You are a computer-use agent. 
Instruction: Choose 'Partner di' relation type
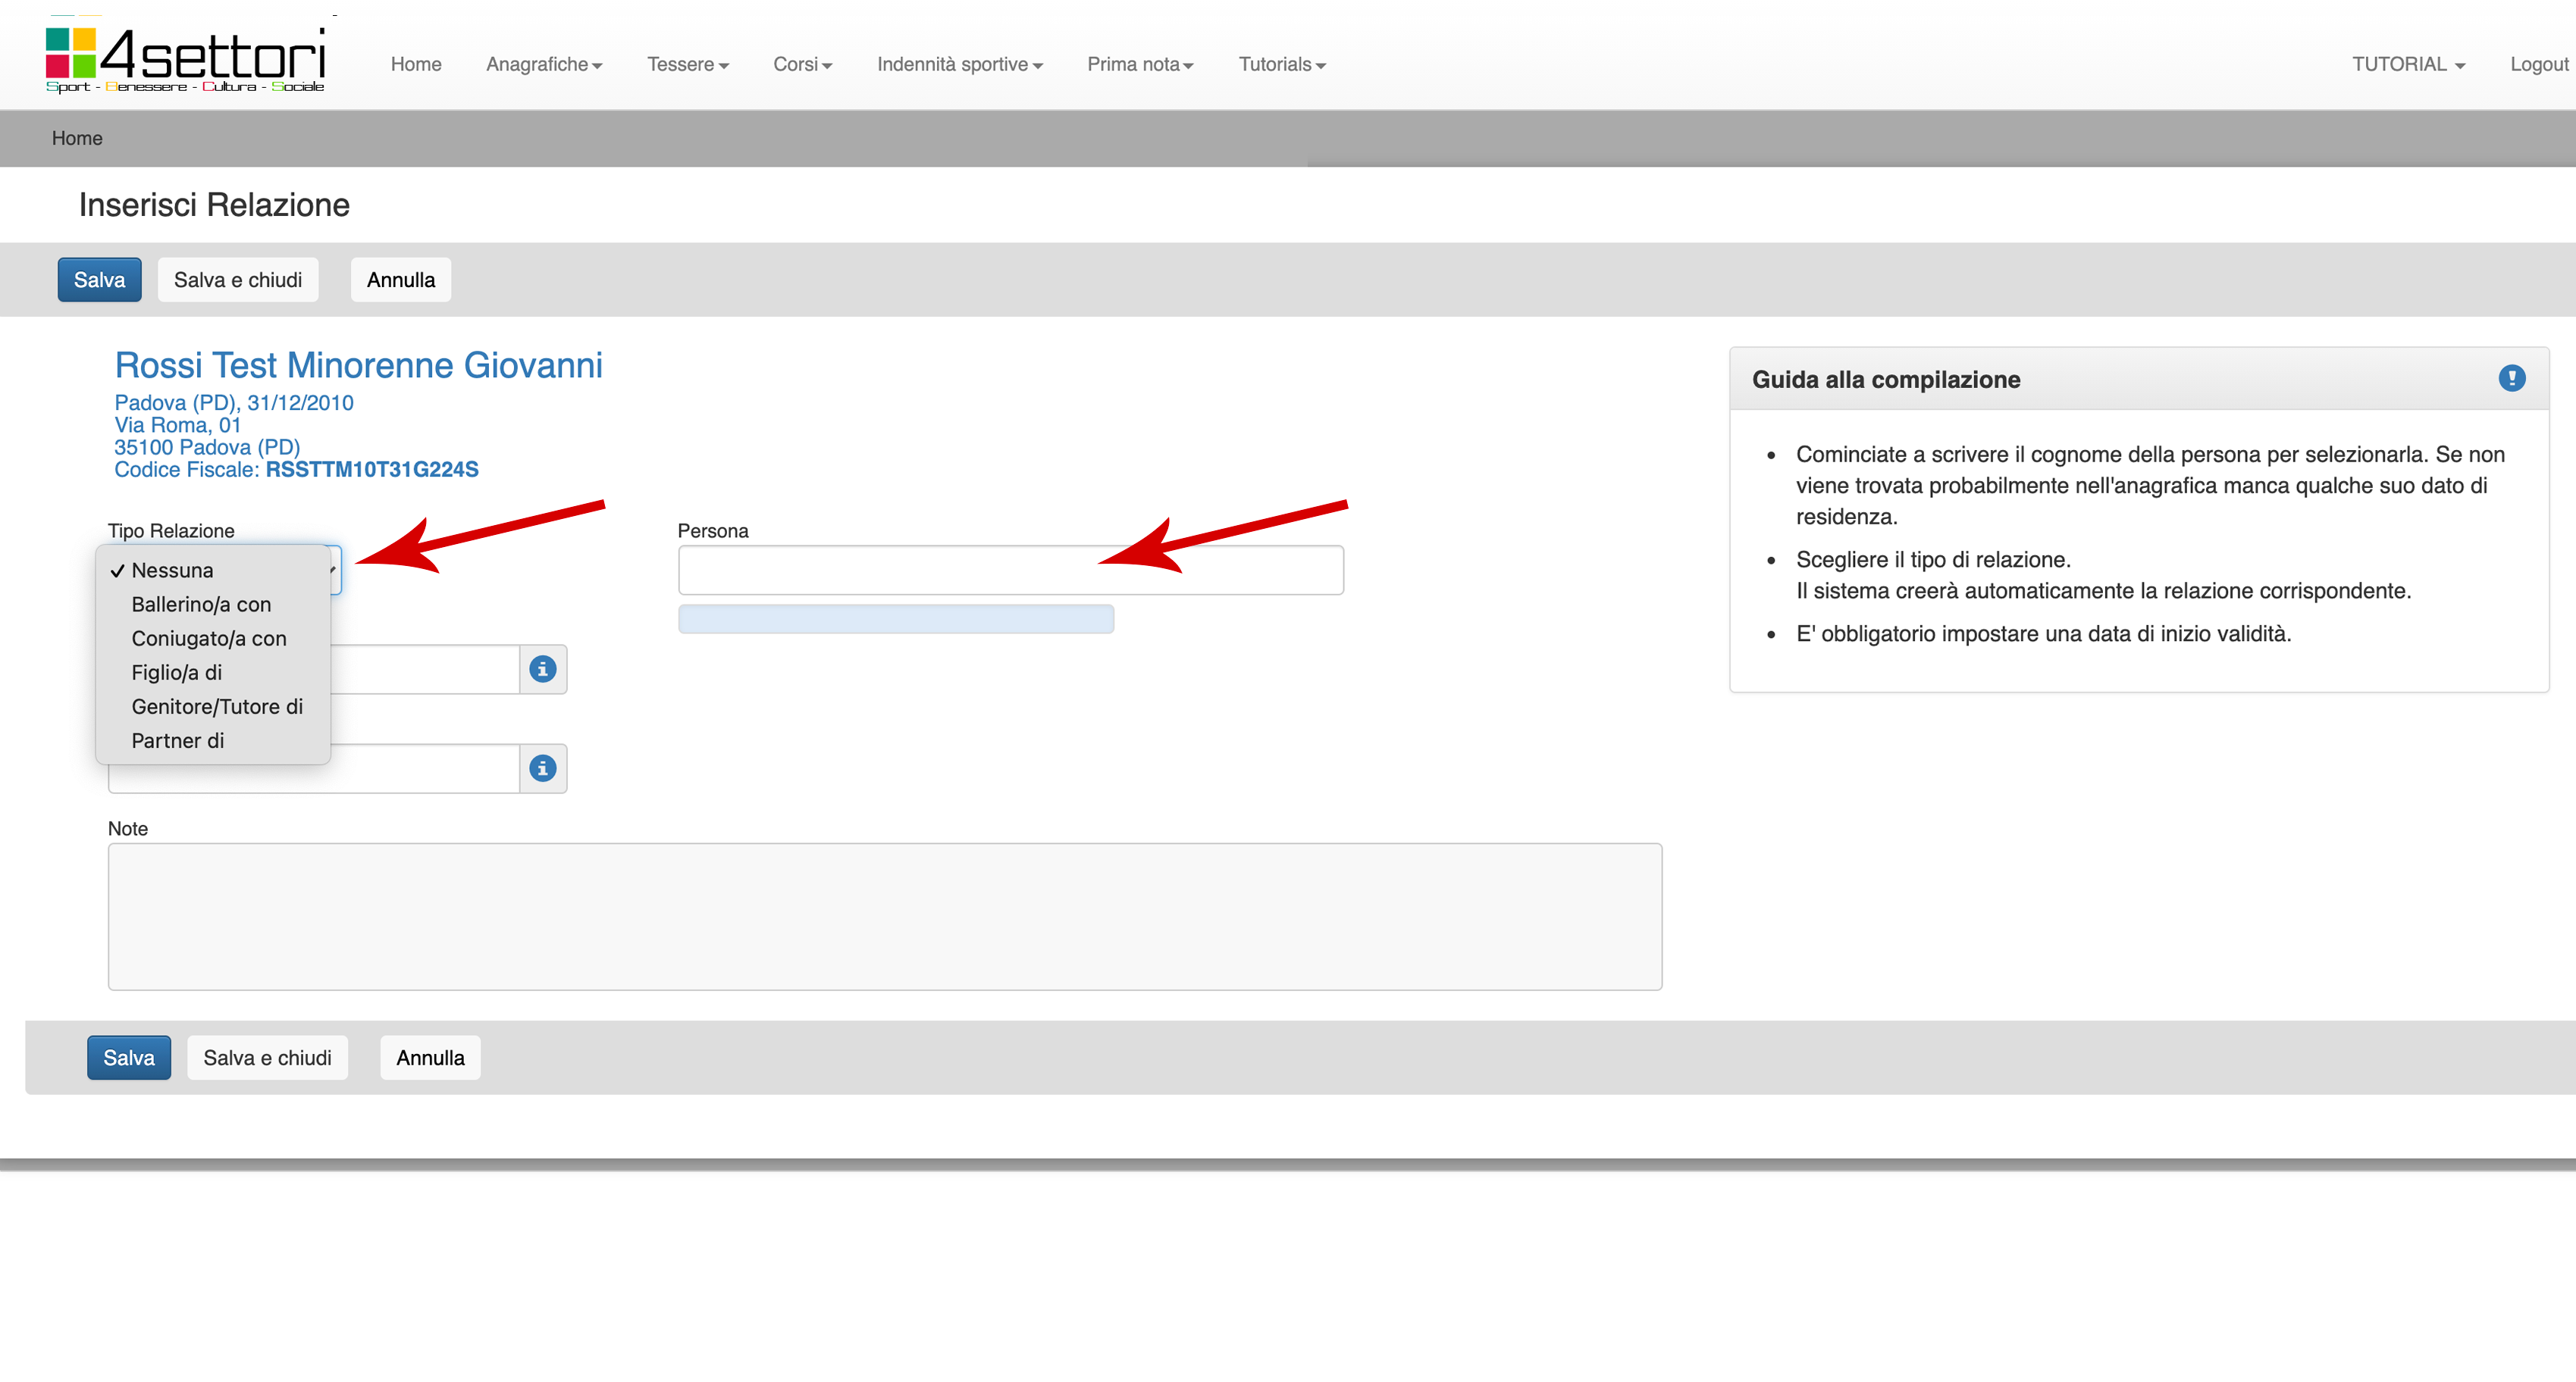point(177,740)
